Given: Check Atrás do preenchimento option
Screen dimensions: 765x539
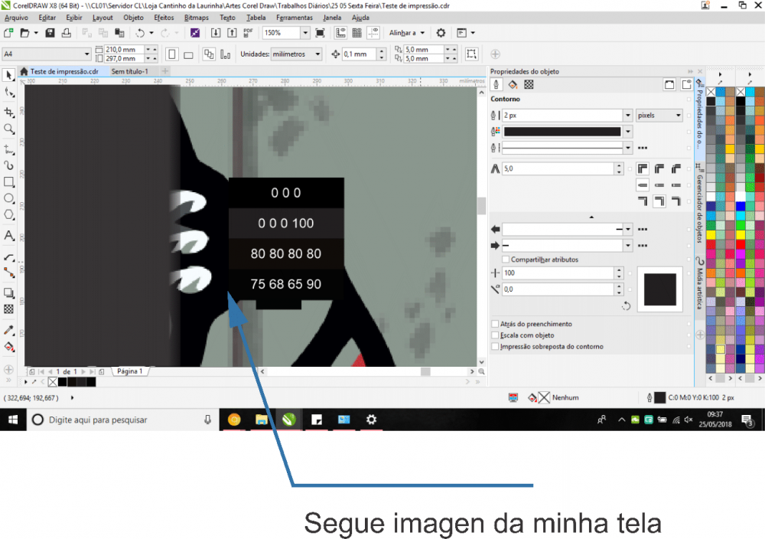Looking at the screenshot, I should (x=494, y=324).
